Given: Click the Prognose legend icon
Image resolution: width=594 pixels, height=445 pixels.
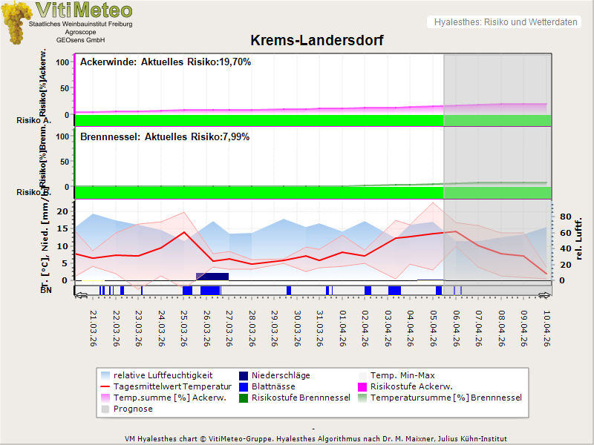Looking at the screenshot, I should pos(107,409).
